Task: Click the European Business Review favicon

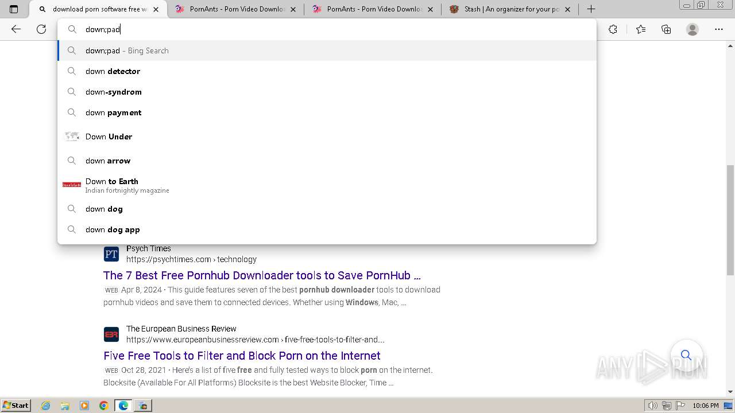Action: pos(111,334)
